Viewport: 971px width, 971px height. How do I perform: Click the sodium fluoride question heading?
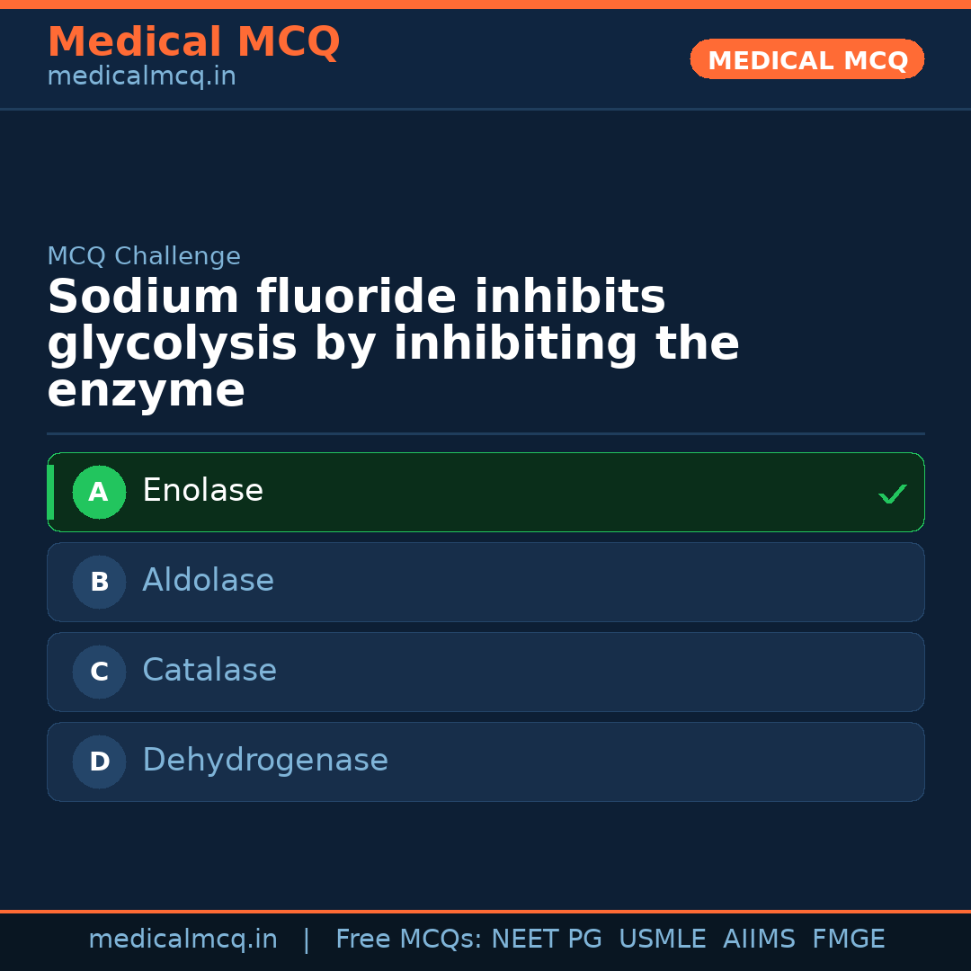[x=393, y=343]
